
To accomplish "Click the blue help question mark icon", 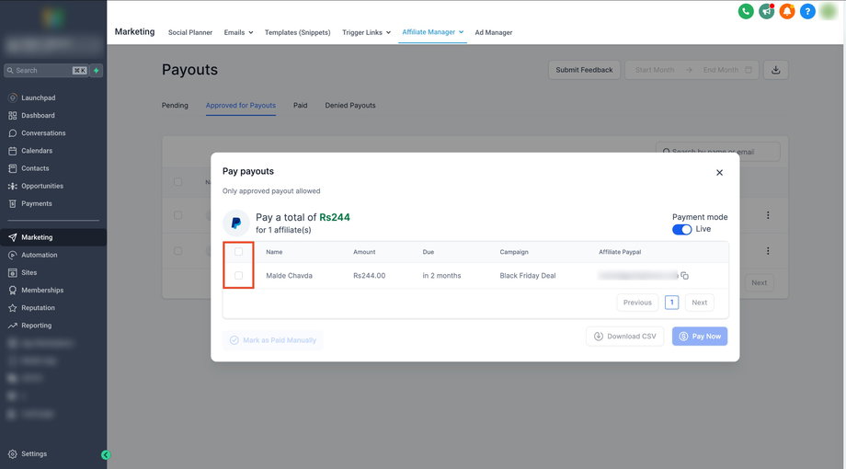I will tap(807, 12).
